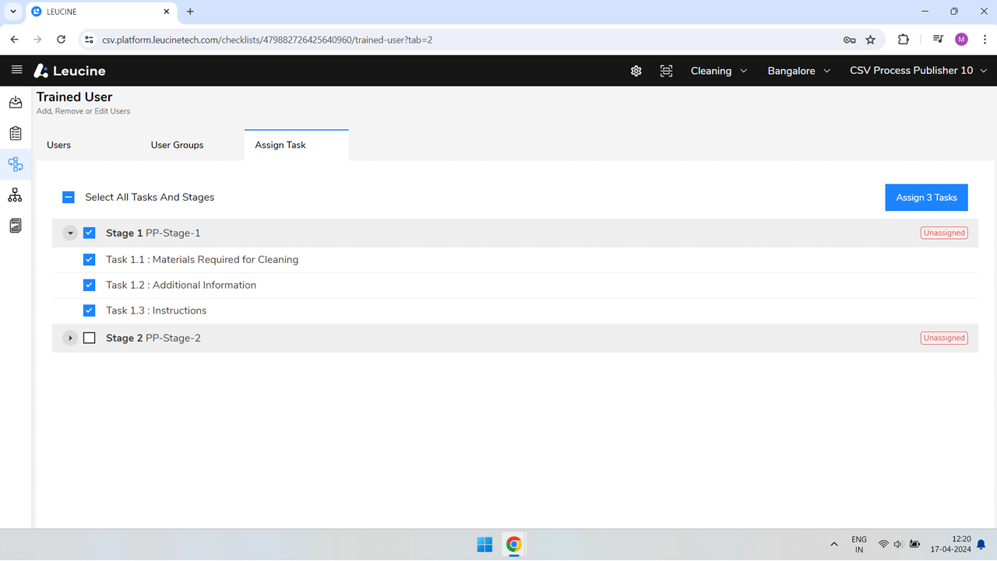View site information icon in address bar
The width and height of the screenshot is (997, 561).
click(89, 40)
